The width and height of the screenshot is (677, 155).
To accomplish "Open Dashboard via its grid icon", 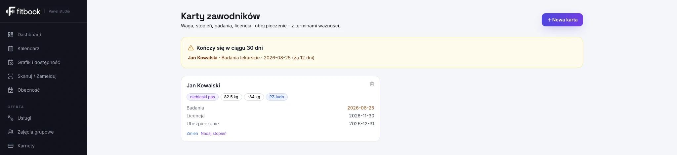I will coord(11,35).
